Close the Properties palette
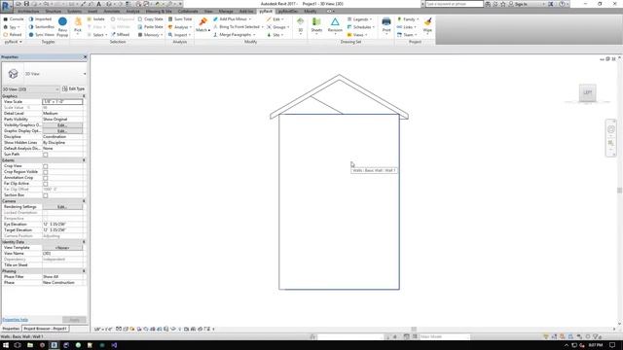The height and width of the screenshot is (350, 623). point(85,57)
